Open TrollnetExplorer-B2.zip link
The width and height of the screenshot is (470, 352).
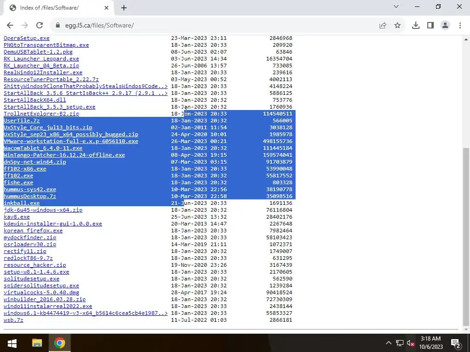(41, 114)
